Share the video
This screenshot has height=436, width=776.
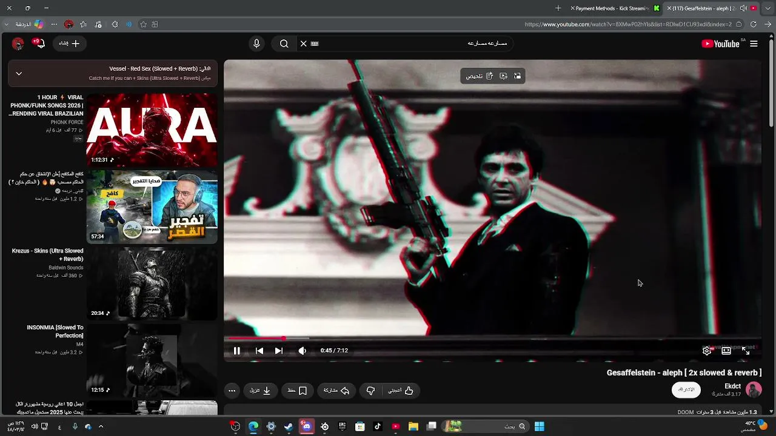click(336, 391)
